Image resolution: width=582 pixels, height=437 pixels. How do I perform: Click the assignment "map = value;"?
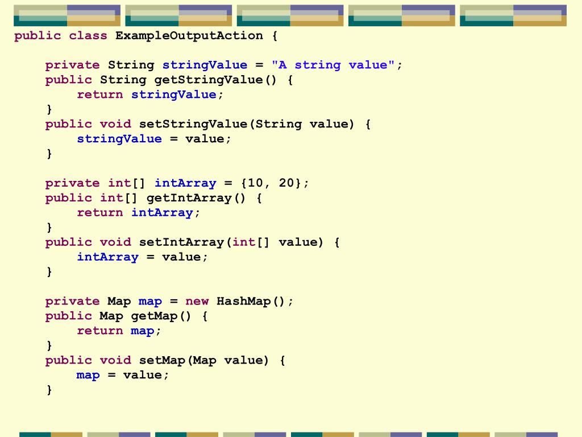(123, 376)
